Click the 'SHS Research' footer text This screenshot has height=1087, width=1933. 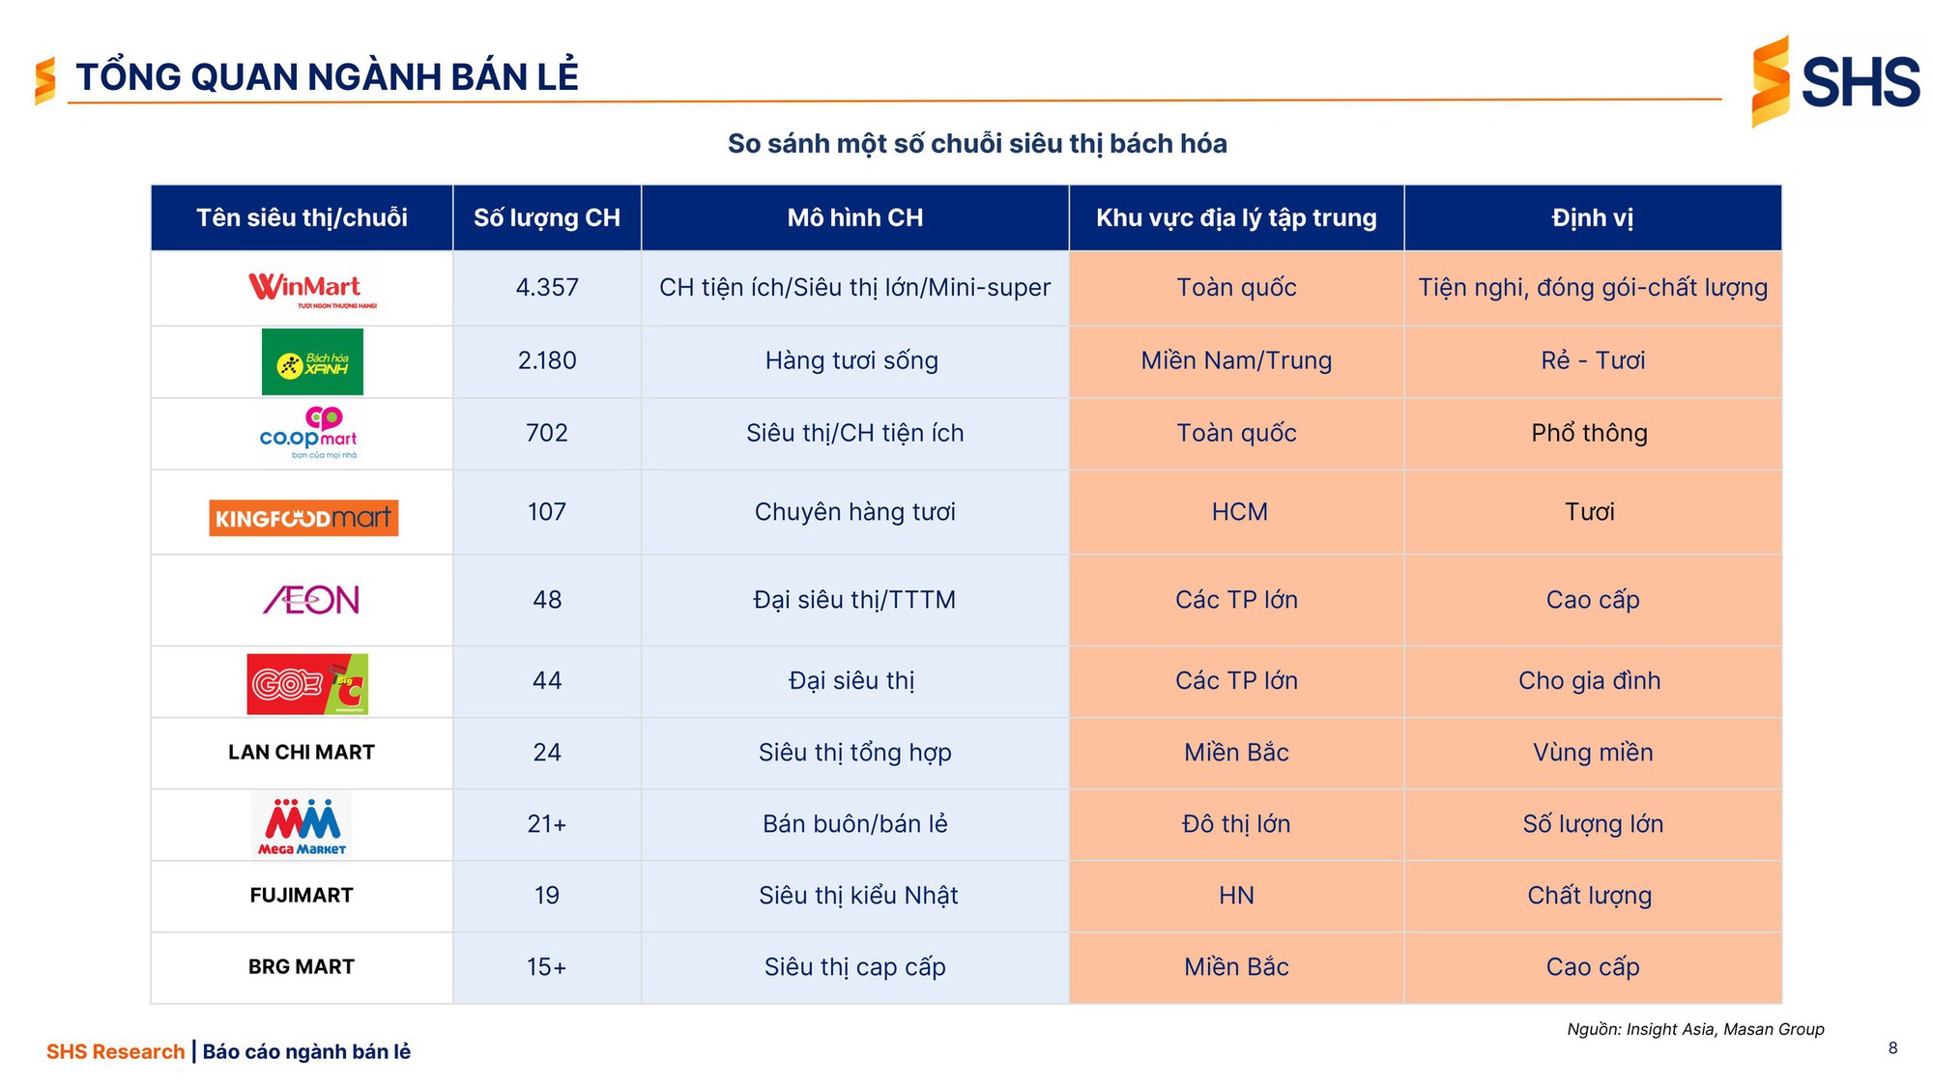pyautogui.click(x=115, y=1051)
